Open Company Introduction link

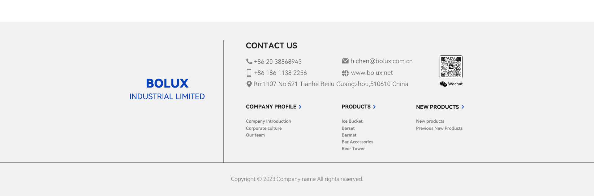(268, 121)
